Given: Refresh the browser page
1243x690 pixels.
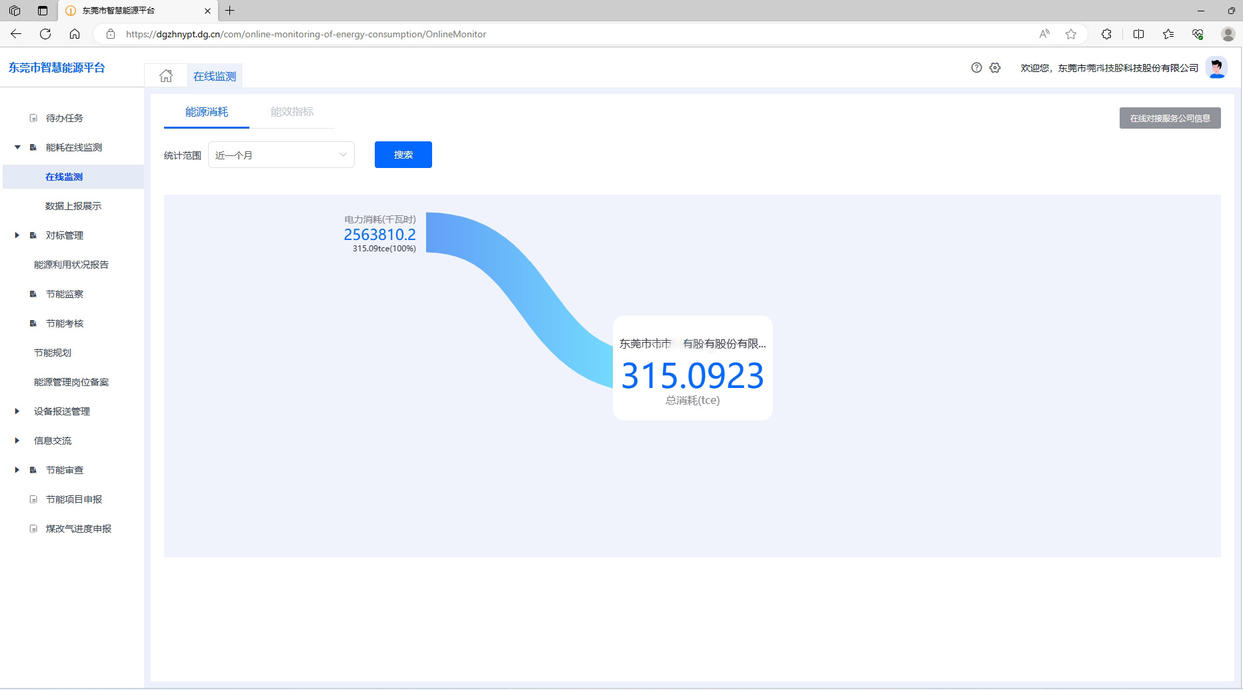Looking at the screenshot, I should [45, 34].
